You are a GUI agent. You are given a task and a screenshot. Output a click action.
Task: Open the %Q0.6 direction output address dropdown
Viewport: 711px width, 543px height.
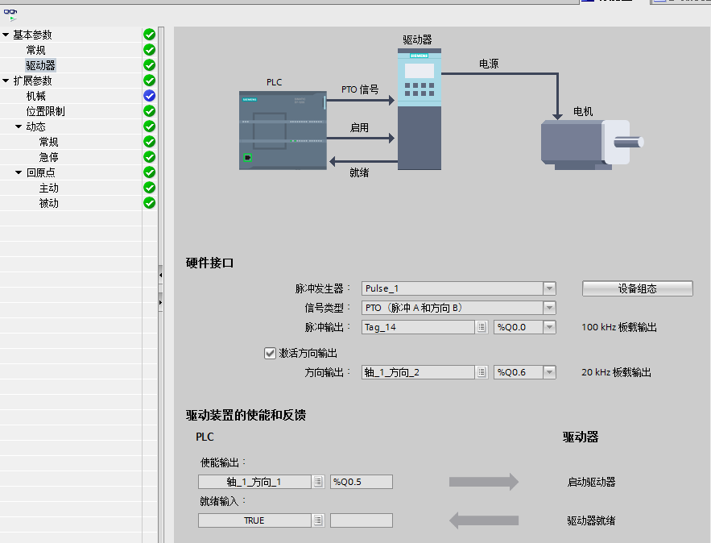tap(549, 372)
